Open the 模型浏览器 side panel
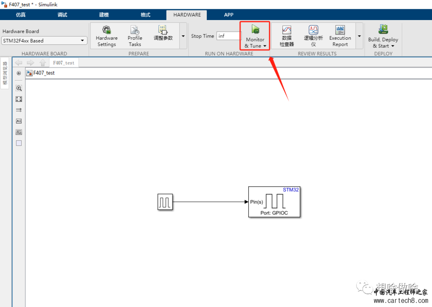Screen dimensions: 432x307 tap(5, 73)
